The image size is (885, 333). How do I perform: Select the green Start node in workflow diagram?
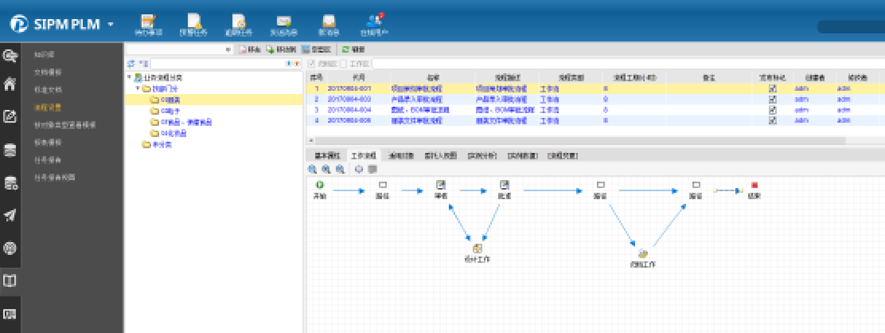pos(319,185)
